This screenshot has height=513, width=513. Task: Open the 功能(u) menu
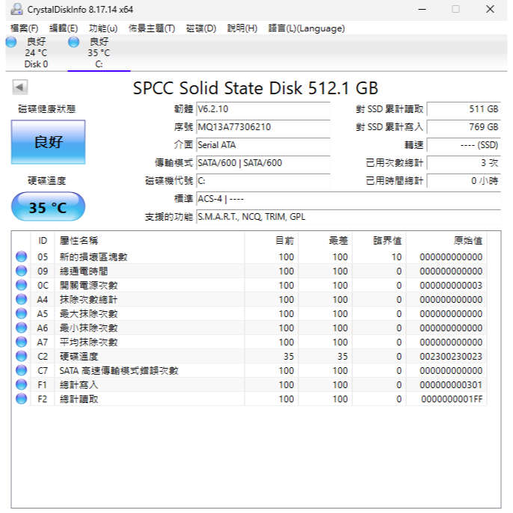coord(103,28)
